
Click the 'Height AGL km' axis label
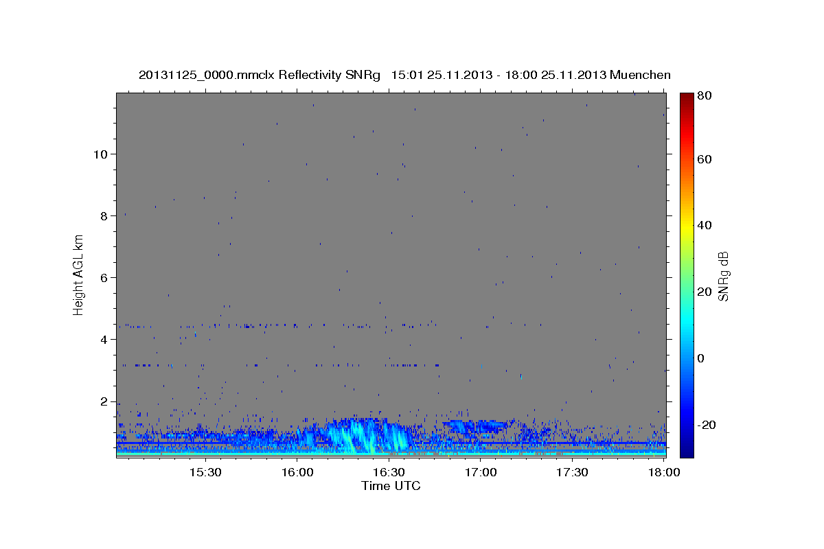coord(79,274)
